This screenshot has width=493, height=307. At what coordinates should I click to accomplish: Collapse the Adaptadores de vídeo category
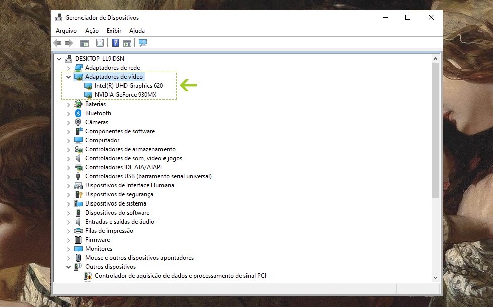pyautogui.click(x=69, y=77)
